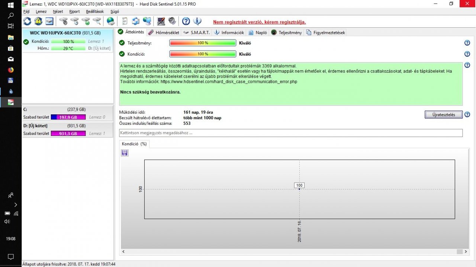Click the grey speaker toolbar icon
This screenshot has height=267, width=476.
[x=172, y=21]
